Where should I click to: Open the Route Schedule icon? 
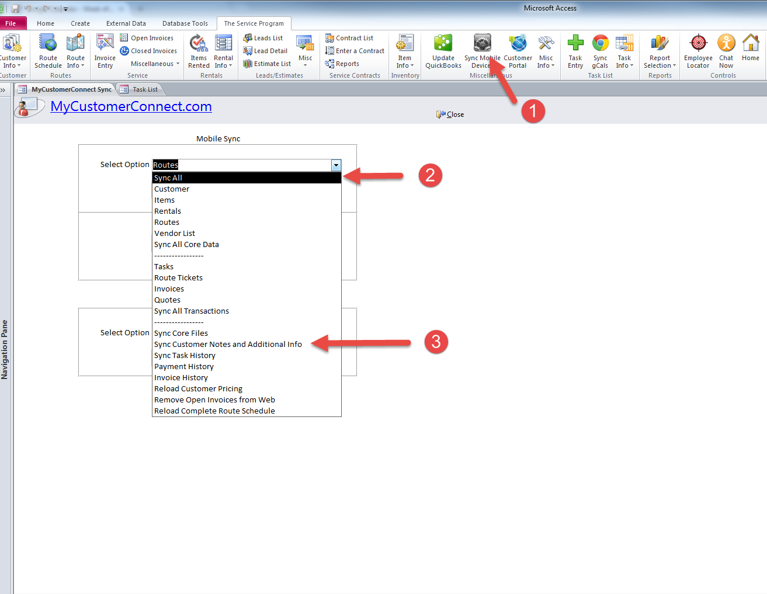(x=48, y=51)
